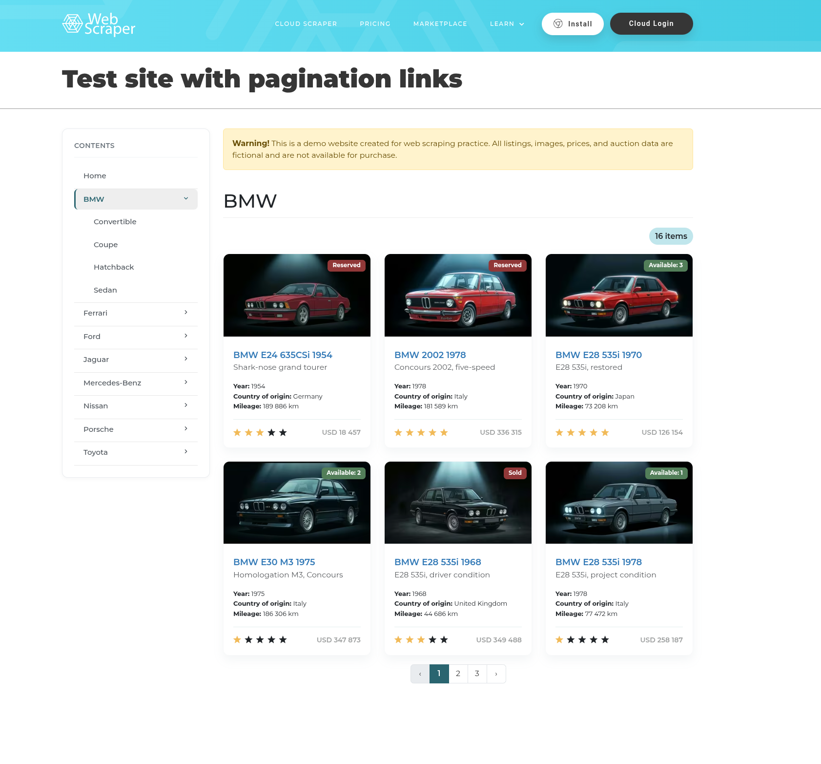The height and width of the screenshot is (764, 821).
Task: Go to next page arrow in pagination
Action: tap(496, 674)
